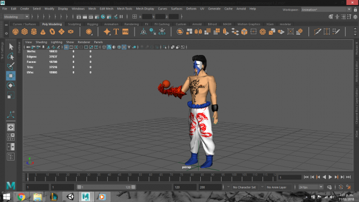
Task: Open File Explorer from the taskbar
Action: 38,197
